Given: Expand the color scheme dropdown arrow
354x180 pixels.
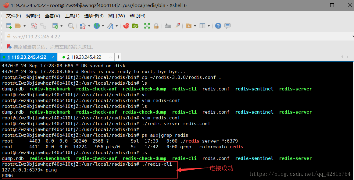Looking at the screenshot, I should (x=89, y=26).
